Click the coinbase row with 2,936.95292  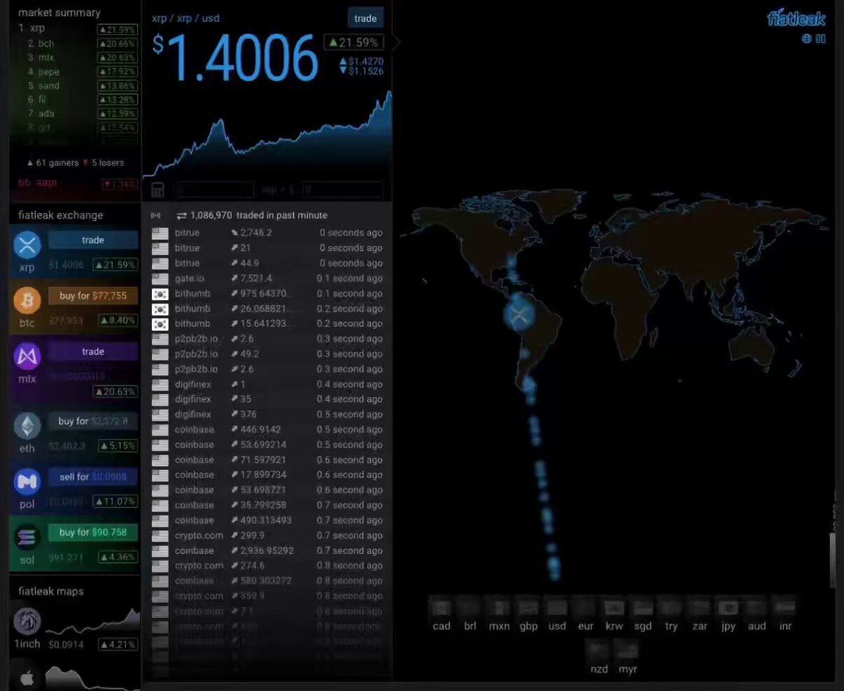tap(267, 550)
